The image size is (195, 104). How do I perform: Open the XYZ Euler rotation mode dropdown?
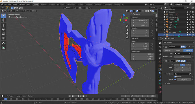[143, 39]
